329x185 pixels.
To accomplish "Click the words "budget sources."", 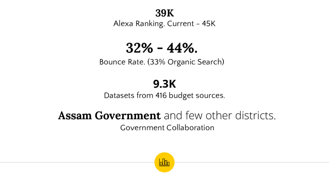I will click(197, 95).
